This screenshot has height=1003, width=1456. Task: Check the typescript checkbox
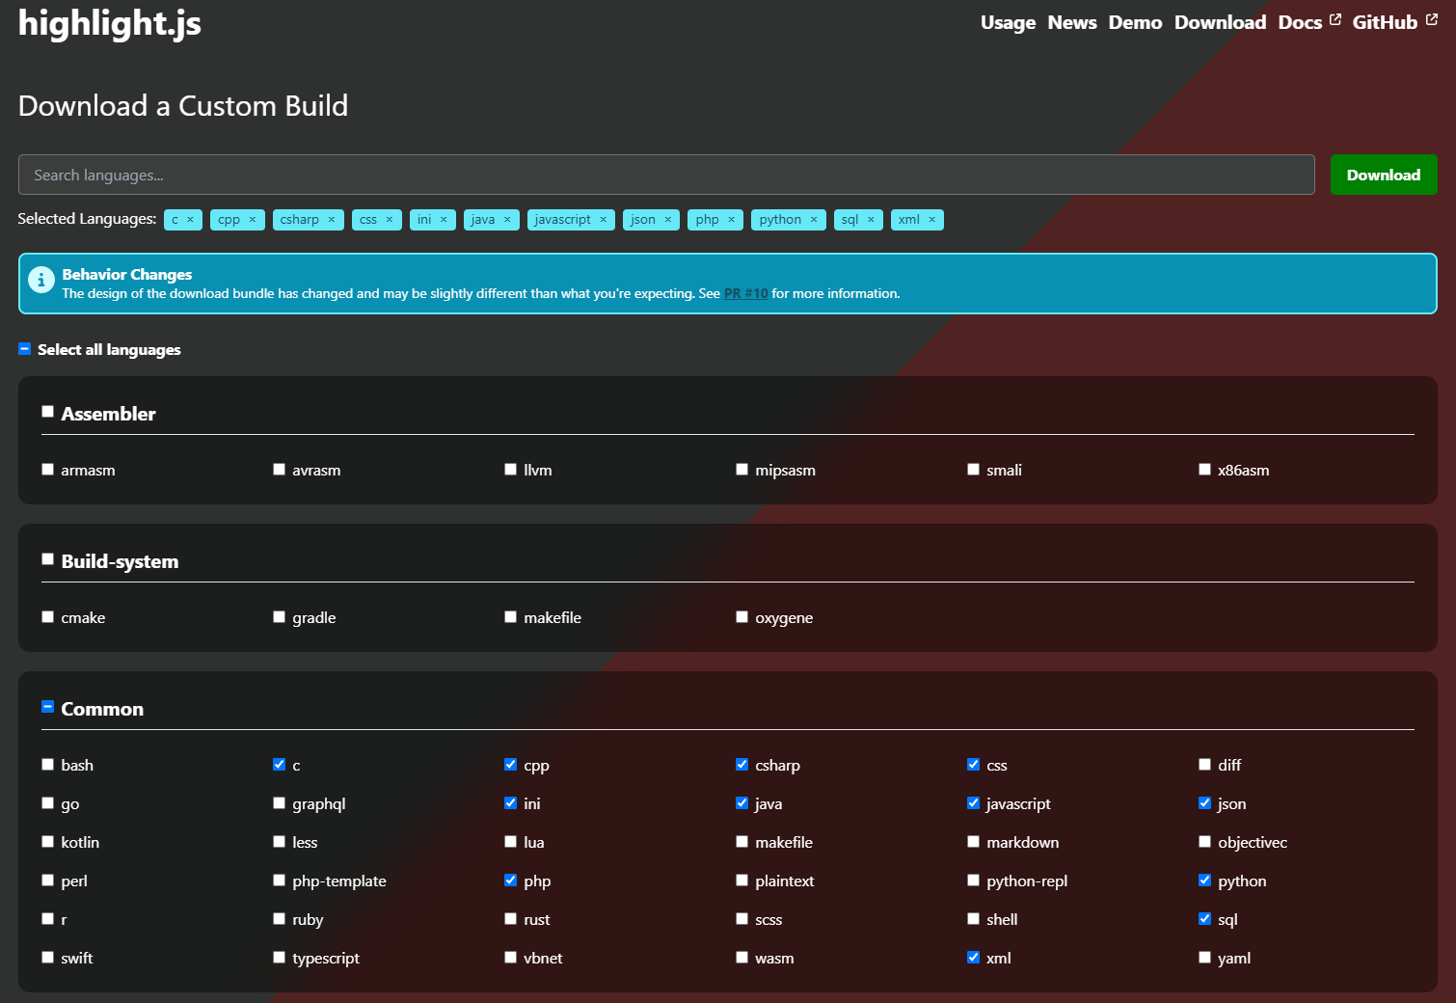point(279,958)
